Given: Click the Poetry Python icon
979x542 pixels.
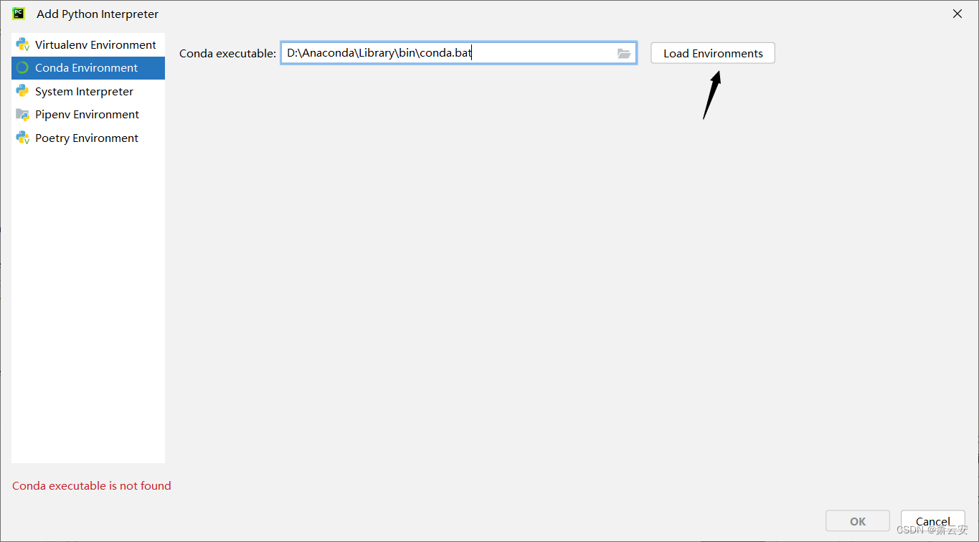Looking at the screenshot, I should [23, 138].
